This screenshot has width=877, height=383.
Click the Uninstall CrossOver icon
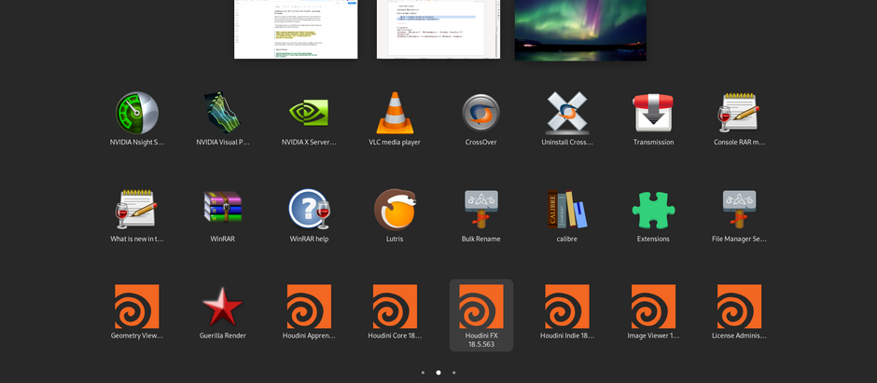click(567, 114)
